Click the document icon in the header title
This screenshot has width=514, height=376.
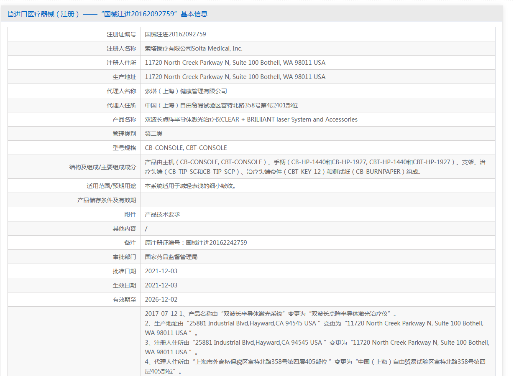point(10,14)
